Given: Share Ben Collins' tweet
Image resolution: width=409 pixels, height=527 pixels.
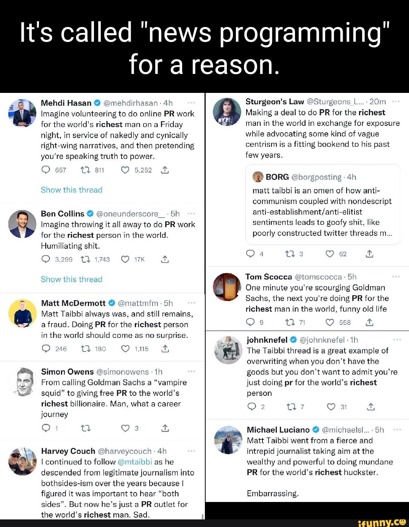Looking at the screenshot, I should point(165,259).
